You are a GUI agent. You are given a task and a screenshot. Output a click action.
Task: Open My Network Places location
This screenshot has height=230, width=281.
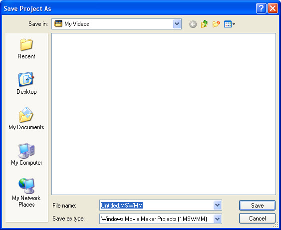pos(26,193)
